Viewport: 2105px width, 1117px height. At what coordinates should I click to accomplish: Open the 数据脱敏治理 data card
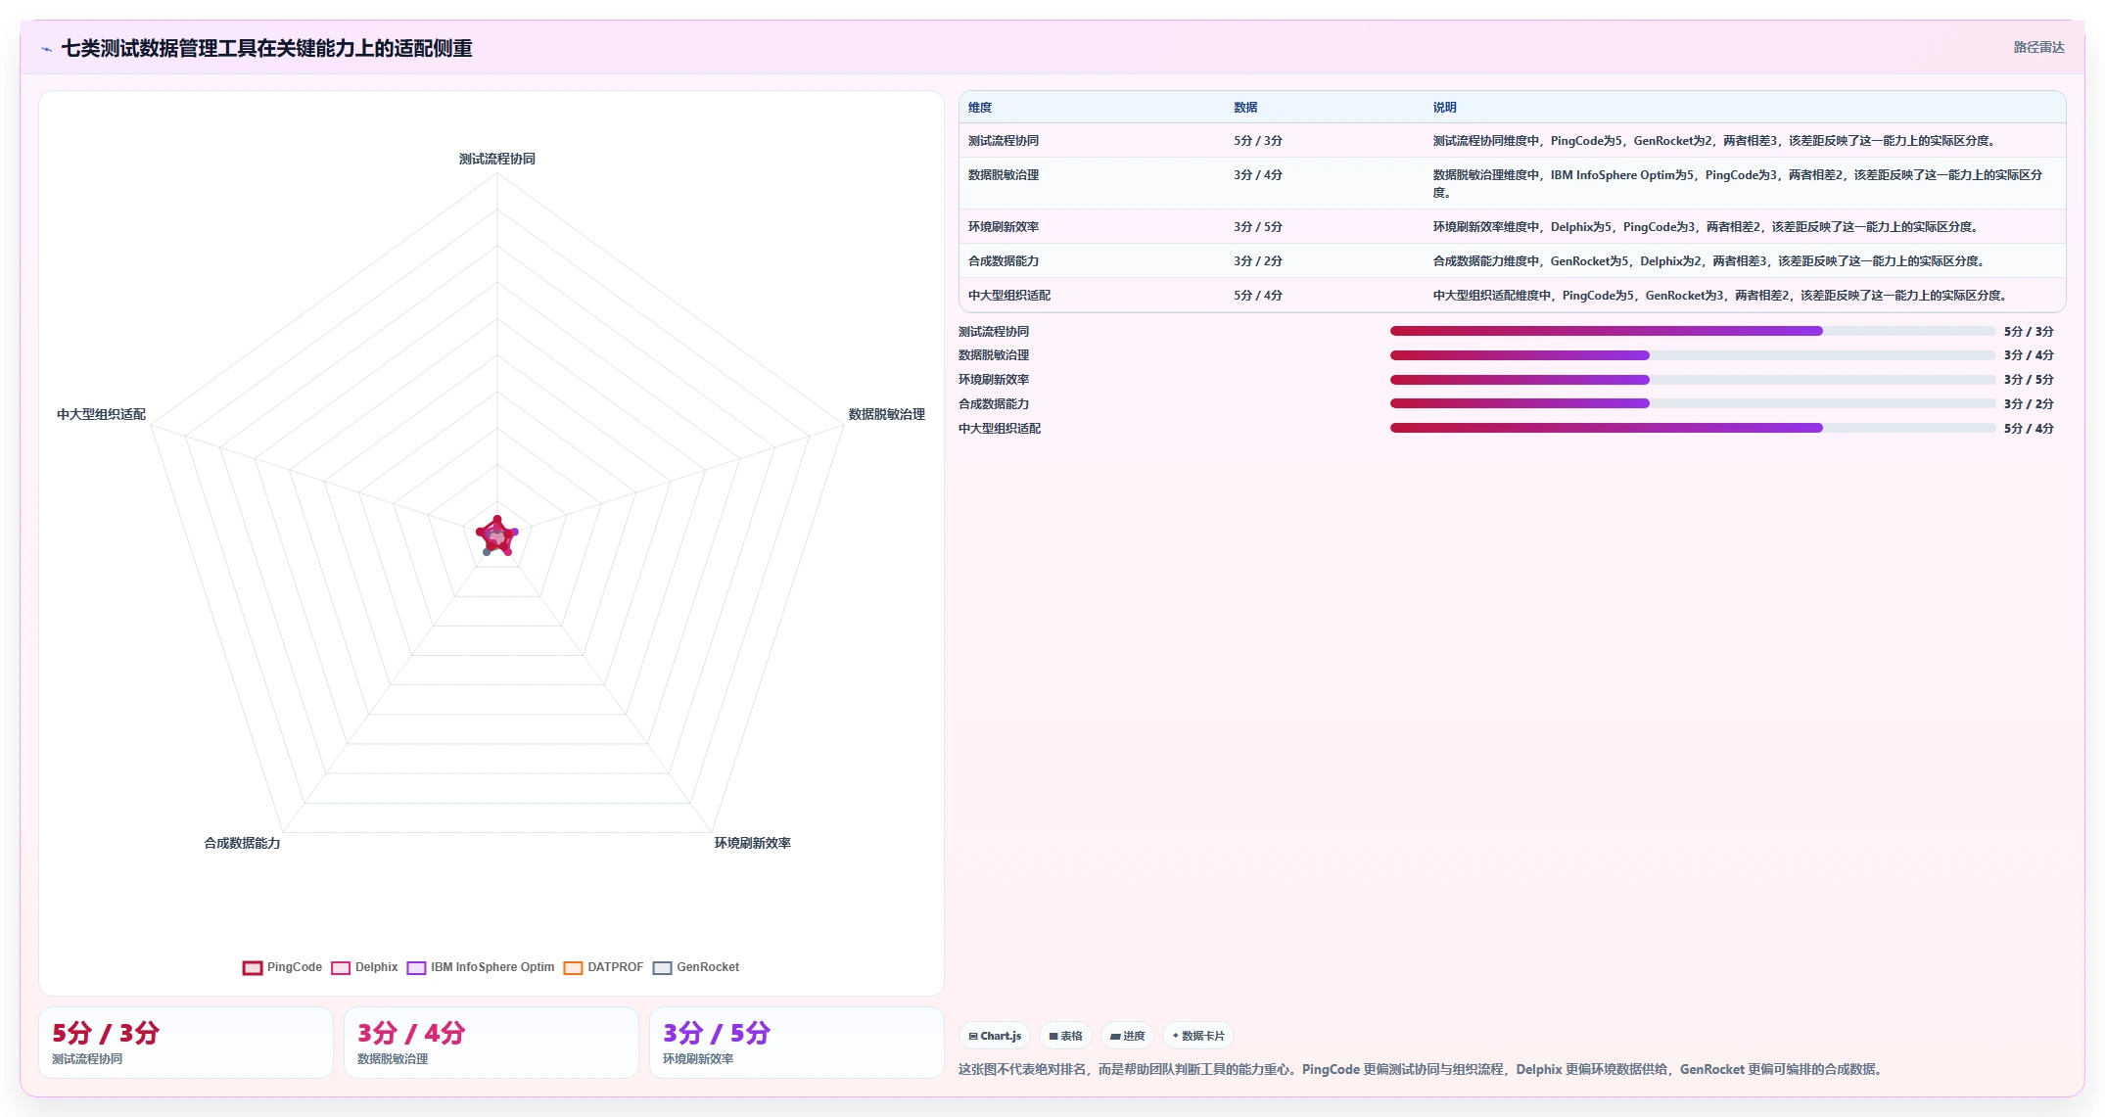491,1044
